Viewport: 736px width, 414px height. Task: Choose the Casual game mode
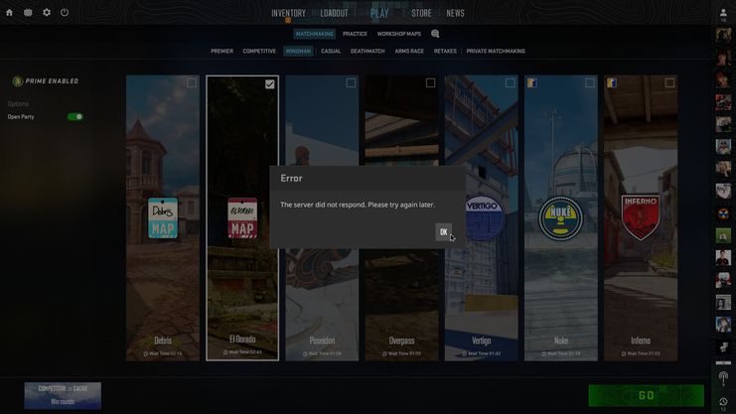coord(331,52)
